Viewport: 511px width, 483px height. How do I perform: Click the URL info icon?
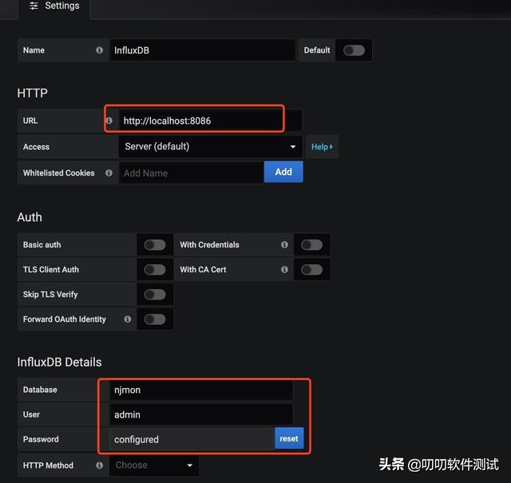[x=109, y=121]
